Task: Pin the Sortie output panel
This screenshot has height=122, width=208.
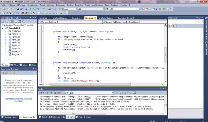Action: pyautogui.click(x=163, y=89)
